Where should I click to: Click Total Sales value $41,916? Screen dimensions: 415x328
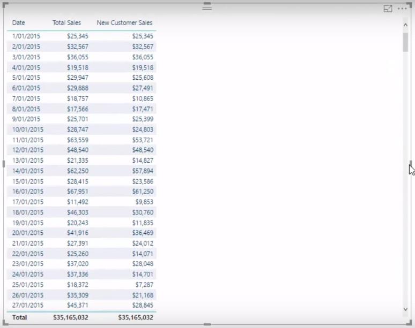[x=78, y=233]
